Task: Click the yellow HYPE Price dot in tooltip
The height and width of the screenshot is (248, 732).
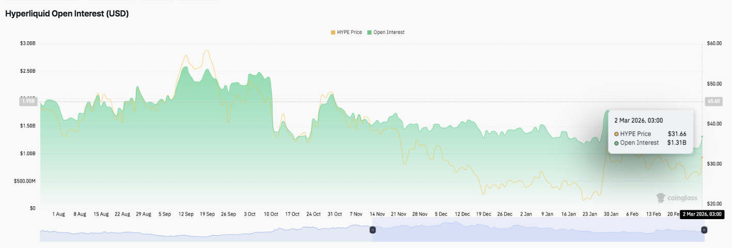Action: [616, 134]
